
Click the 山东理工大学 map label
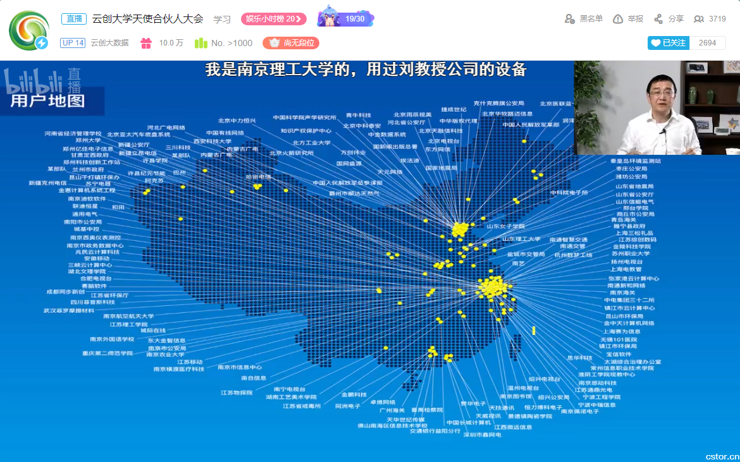click(521, 239)
